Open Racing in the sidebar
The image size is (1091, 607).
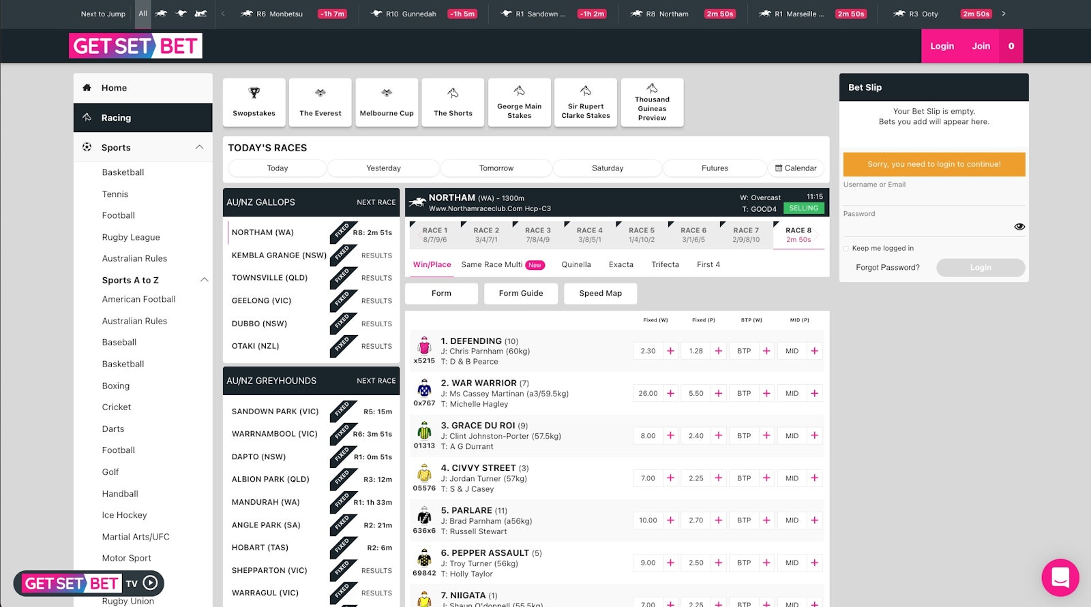(x=143, y=118)
